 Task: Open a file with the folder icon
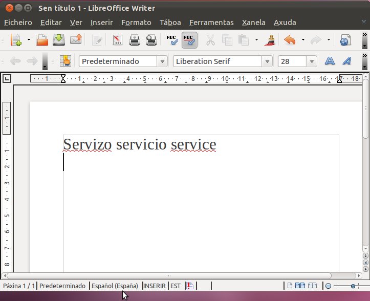(42, 40)
